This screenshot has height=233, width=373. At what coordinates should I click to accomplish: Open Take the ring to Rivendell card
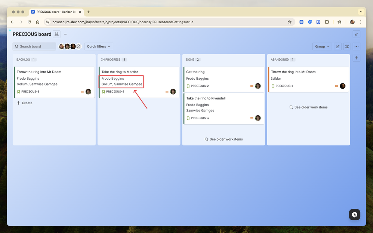[x=224, y=108]
